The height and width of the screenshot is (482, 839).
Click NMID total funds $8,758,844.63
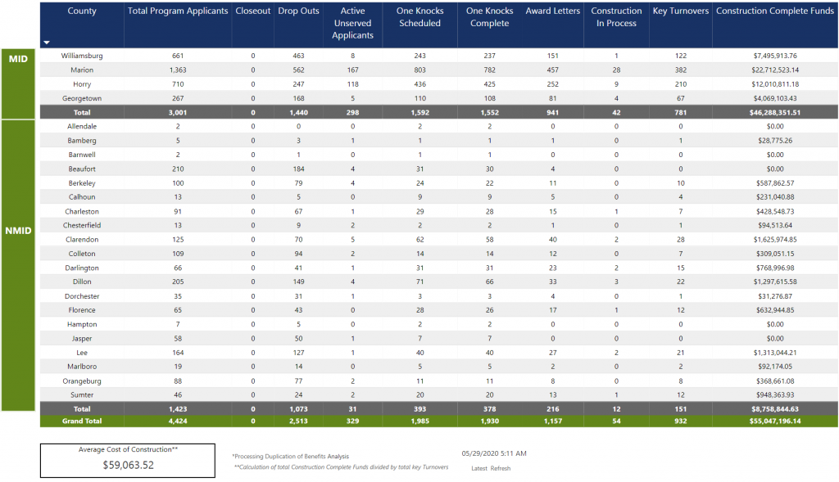[775, 409]
